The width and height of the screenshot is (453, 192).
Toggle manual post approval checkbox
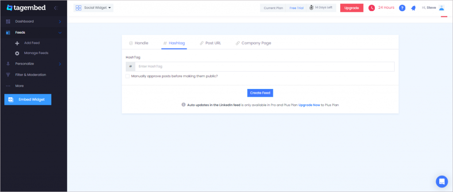(x=127, y=76)
